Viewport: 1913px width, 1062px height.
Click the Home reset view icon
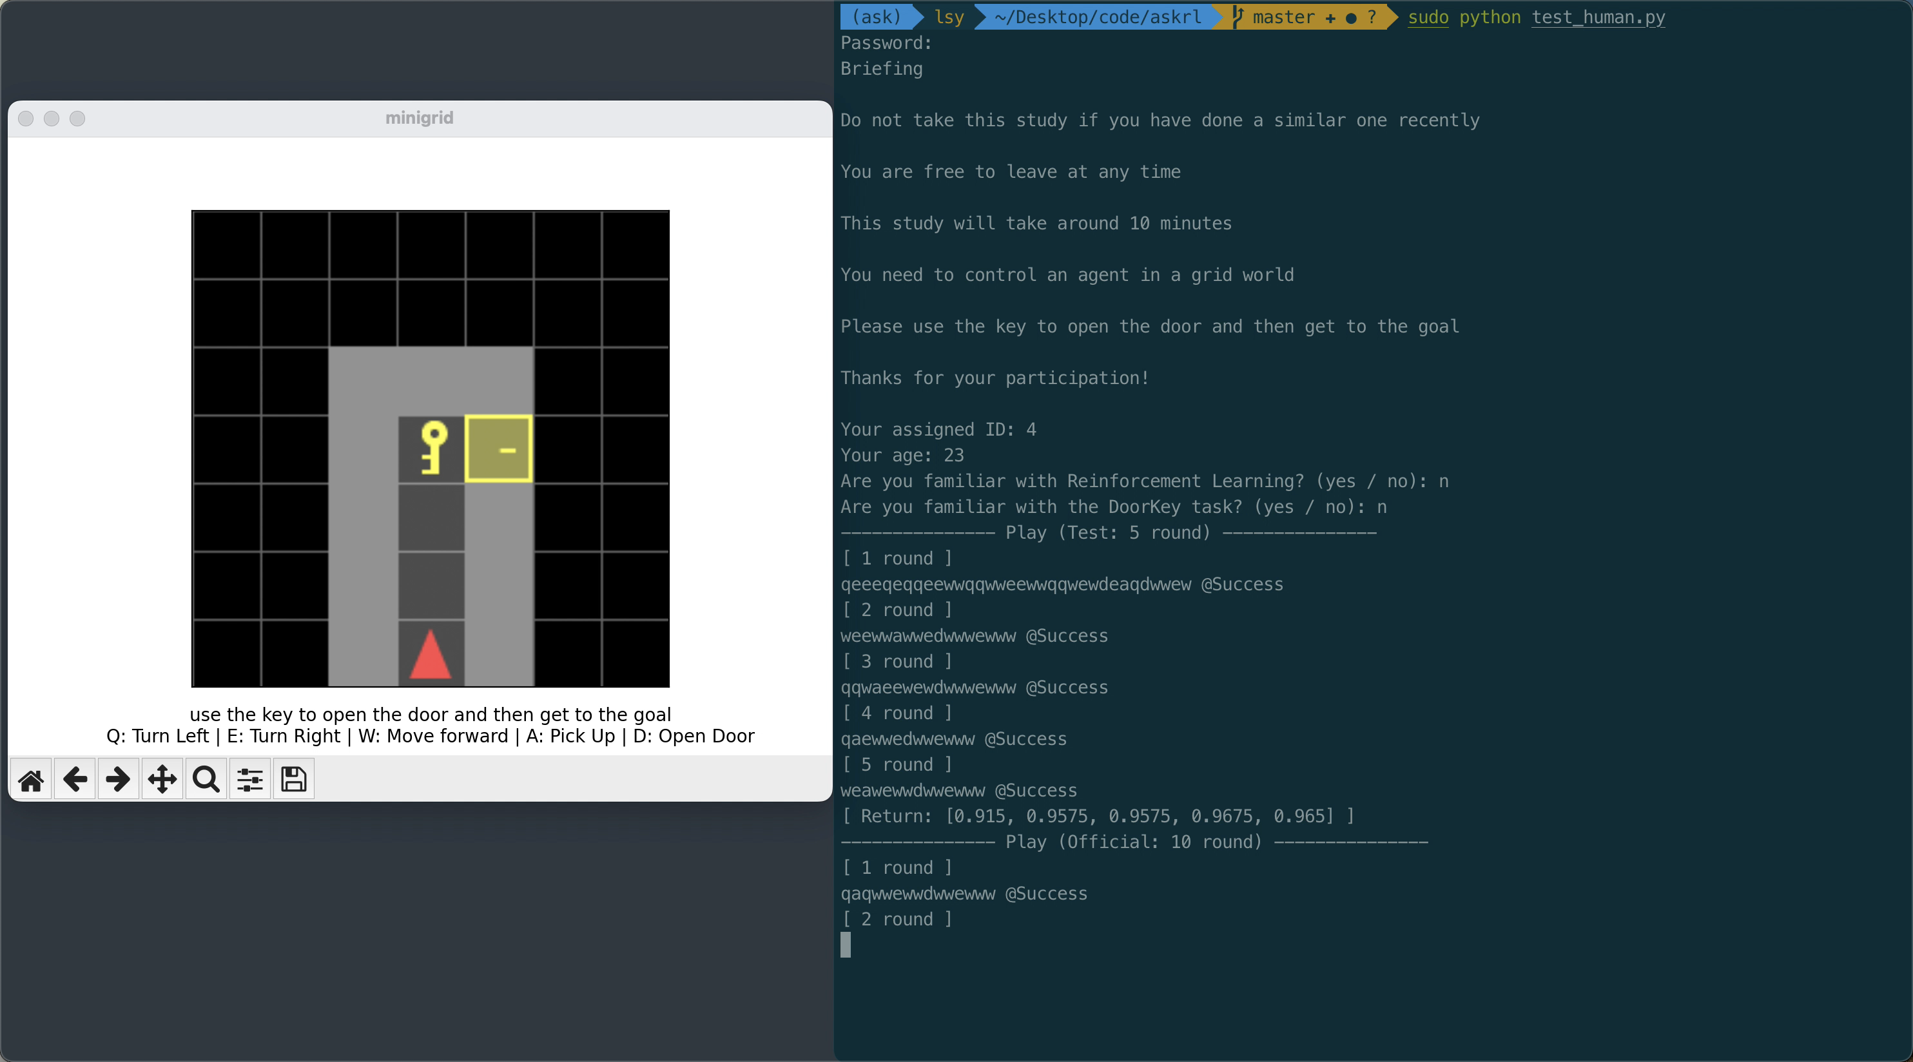[x=31, y=779]
